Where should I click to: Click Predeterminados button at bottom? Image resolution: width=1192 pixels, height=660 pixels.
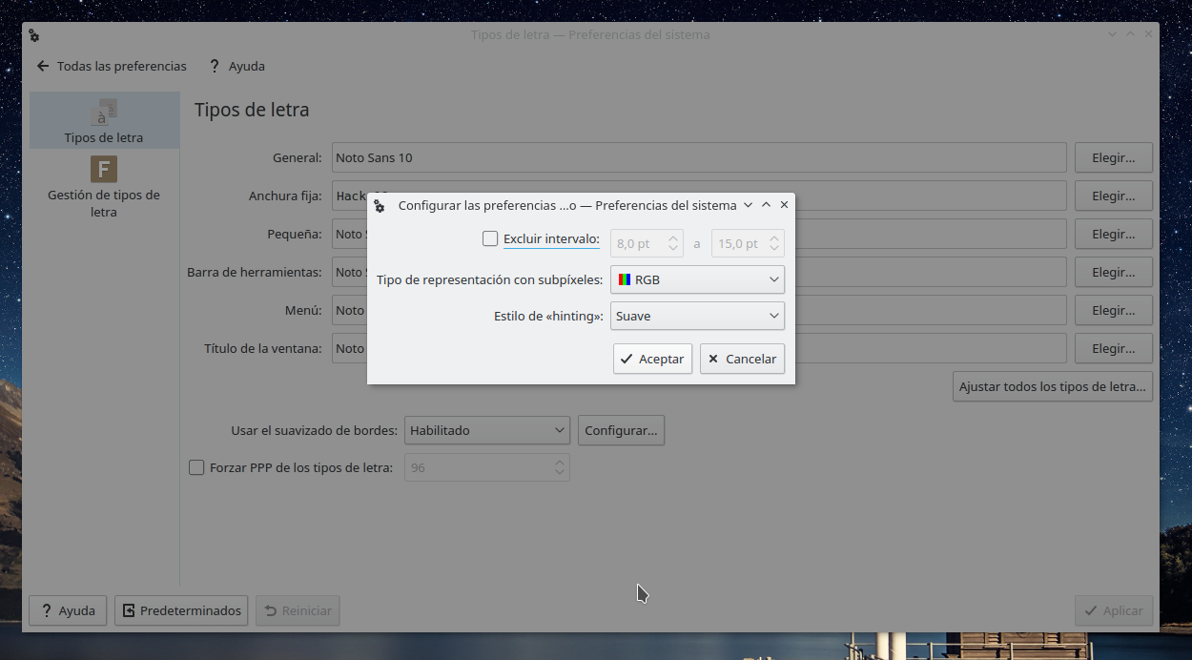tap(181, 610)
